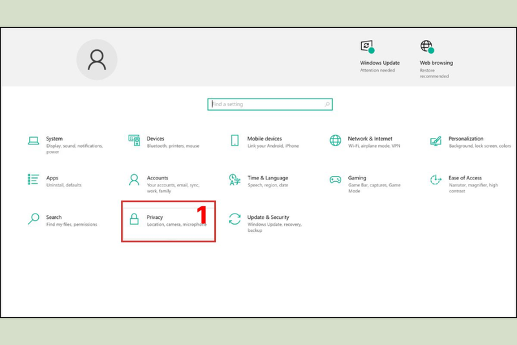Viewport: 517px width, 345px height.
Task: Open the Ease of Access label
Action: [x=465, y=178]
